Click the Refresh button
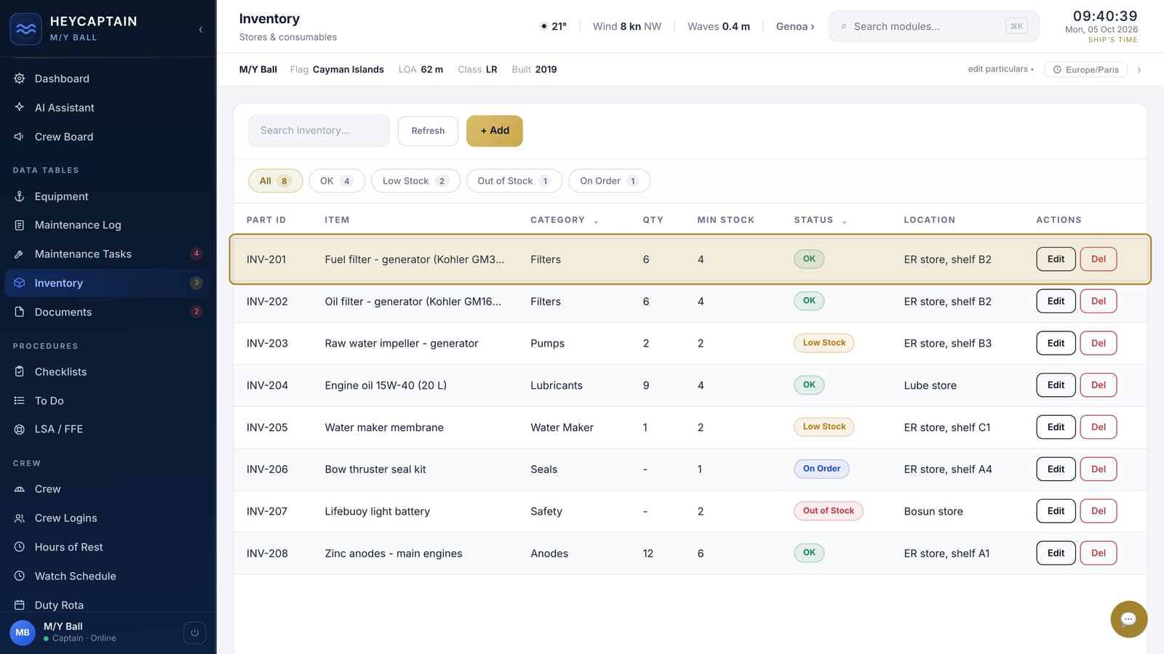This screenshot has height=654, width=1164. (x=428, y=131)
